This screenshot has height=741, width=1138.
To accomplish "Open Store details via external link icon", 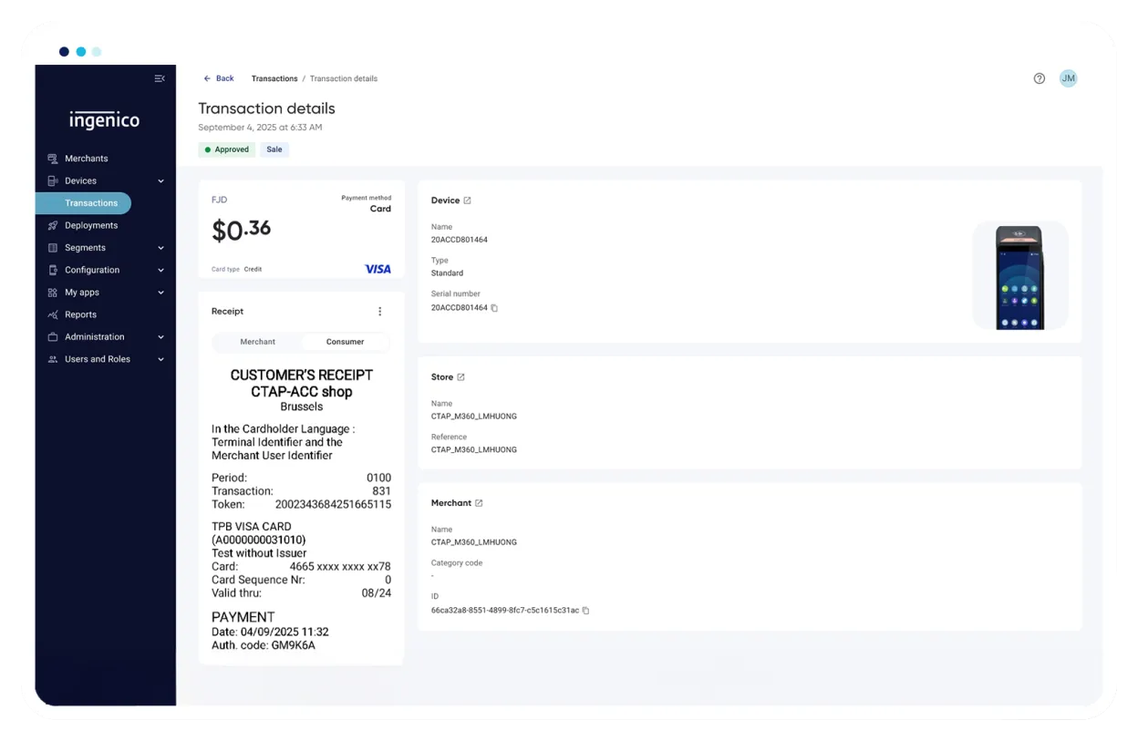I will point(460,377).
